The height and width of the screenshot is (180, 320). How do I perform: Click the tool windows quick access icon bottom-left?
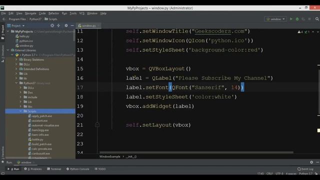(2, 173)
